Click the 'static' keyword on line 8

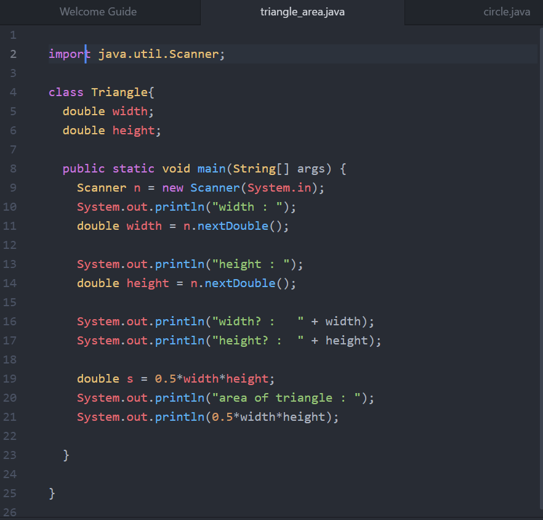pos(134,169)
